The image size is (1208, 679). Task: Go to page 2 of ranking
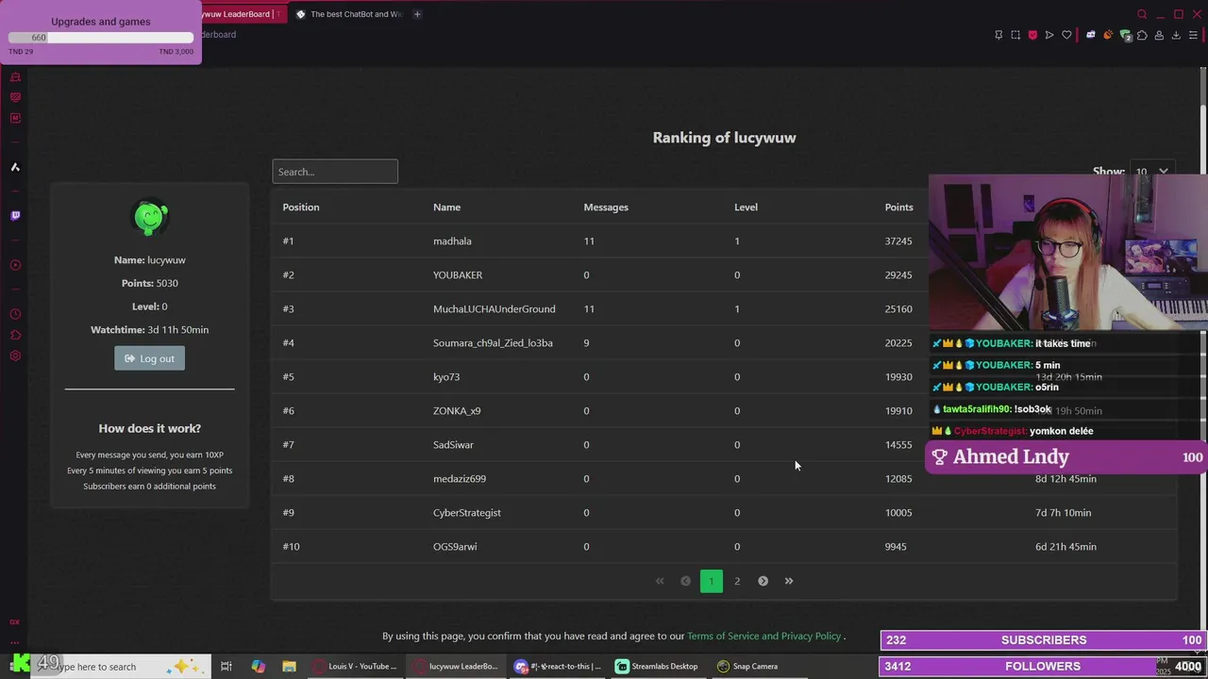coord(737,581)
